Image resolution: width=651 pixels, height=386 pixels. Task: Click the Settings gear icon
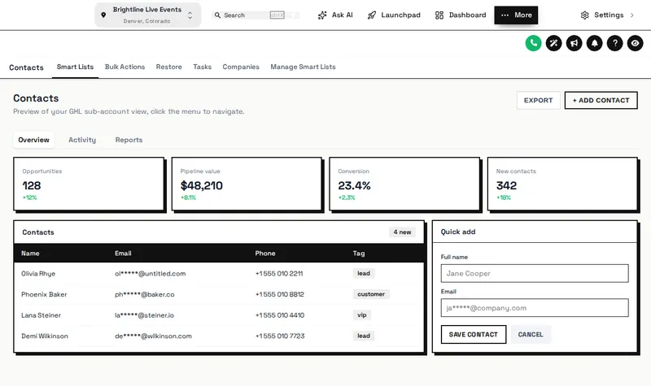click(584, 15)
